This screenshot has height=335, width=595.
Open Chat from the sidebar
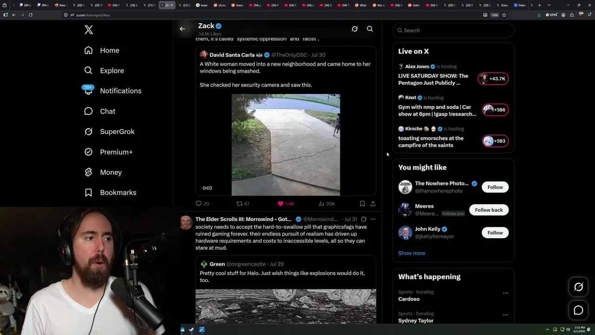pos(99,111)
